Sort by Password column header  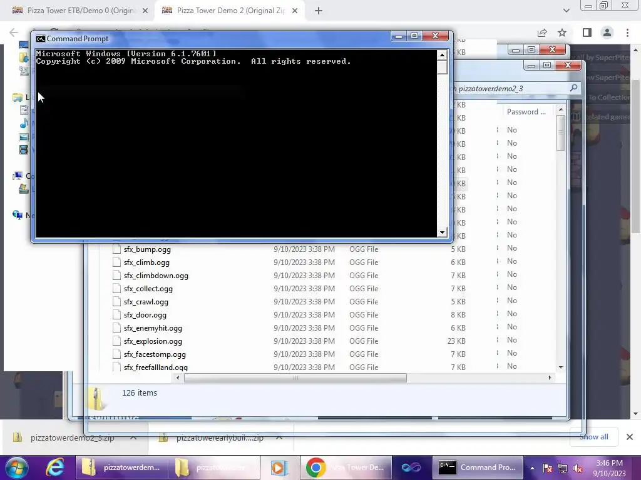click(526, 112)
